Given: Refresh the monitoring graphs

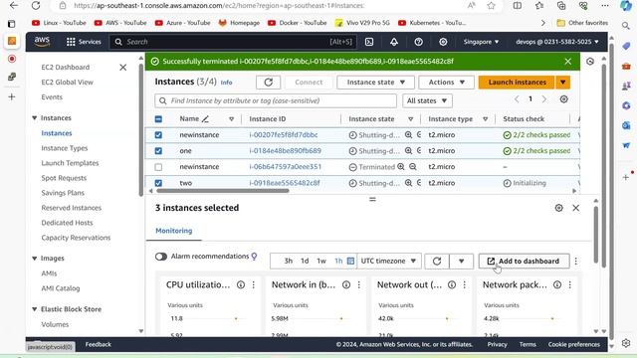Looking at the screenshot, I should (437, 261).
